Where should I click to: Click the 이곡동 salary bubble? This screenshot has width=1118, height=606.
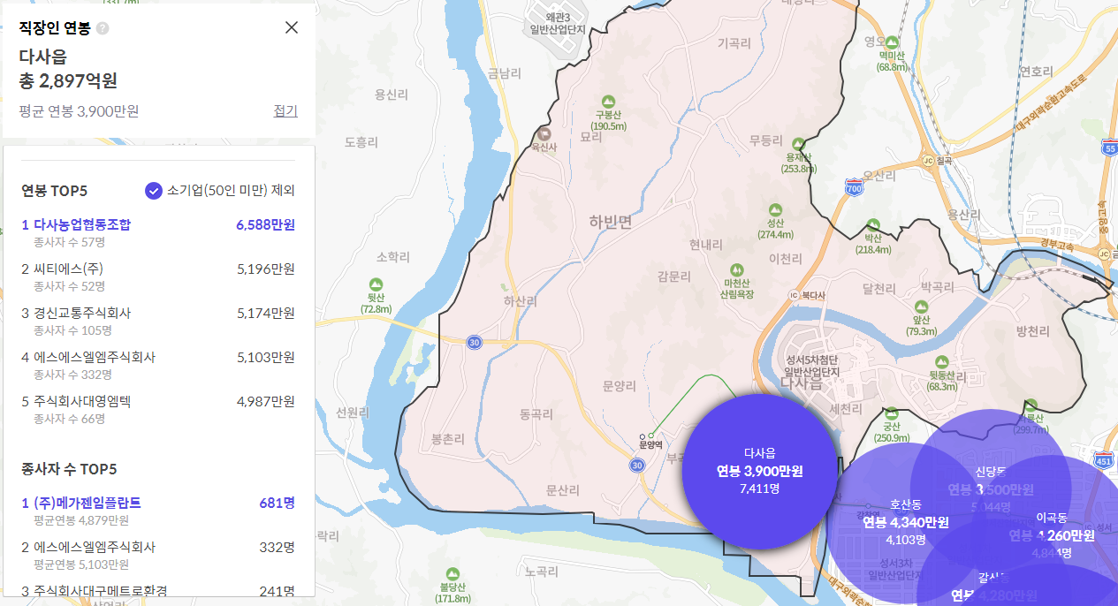click(1052, 534)
